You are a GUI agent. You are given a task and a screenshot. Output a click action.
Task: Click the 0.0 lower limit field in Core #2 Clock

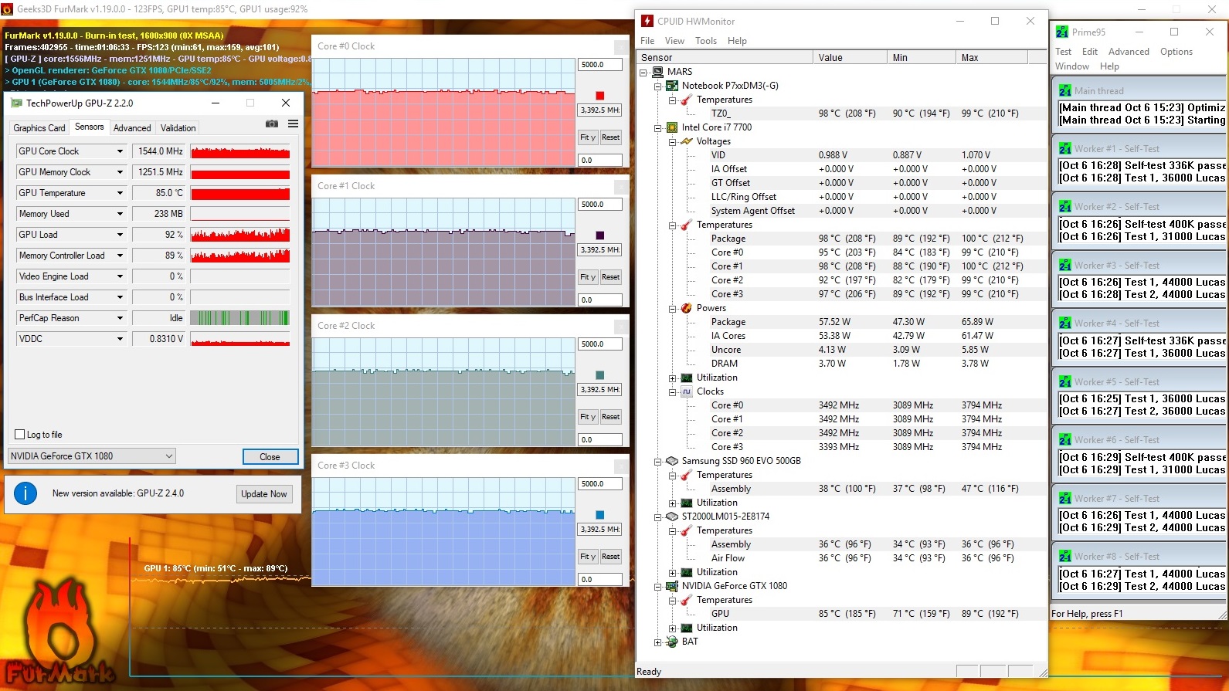click(599, 440)
